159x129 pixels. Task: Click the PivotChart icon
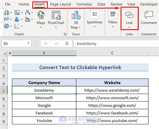[56, 15]
